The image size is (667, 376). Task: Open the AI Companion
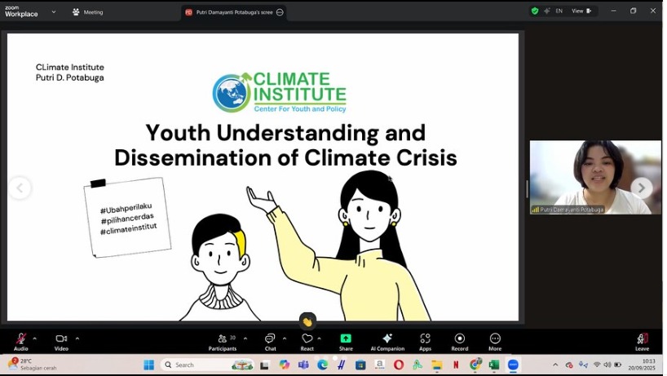pos(387,339)
